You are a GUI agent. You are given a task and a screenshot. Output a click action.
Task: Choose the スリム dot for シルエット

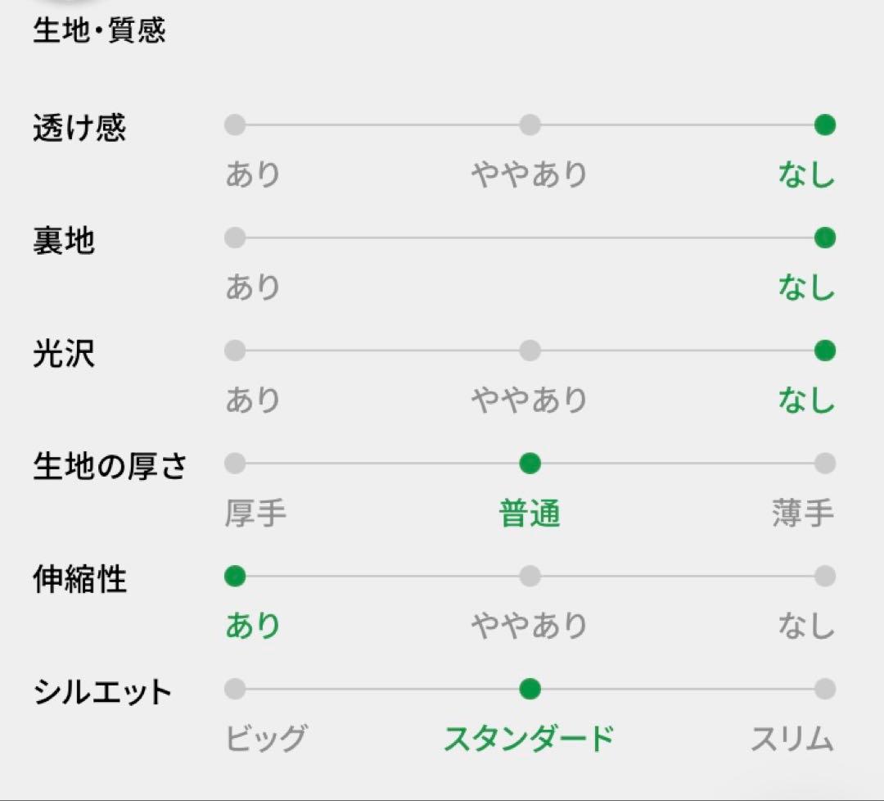(x=825, y=689)
